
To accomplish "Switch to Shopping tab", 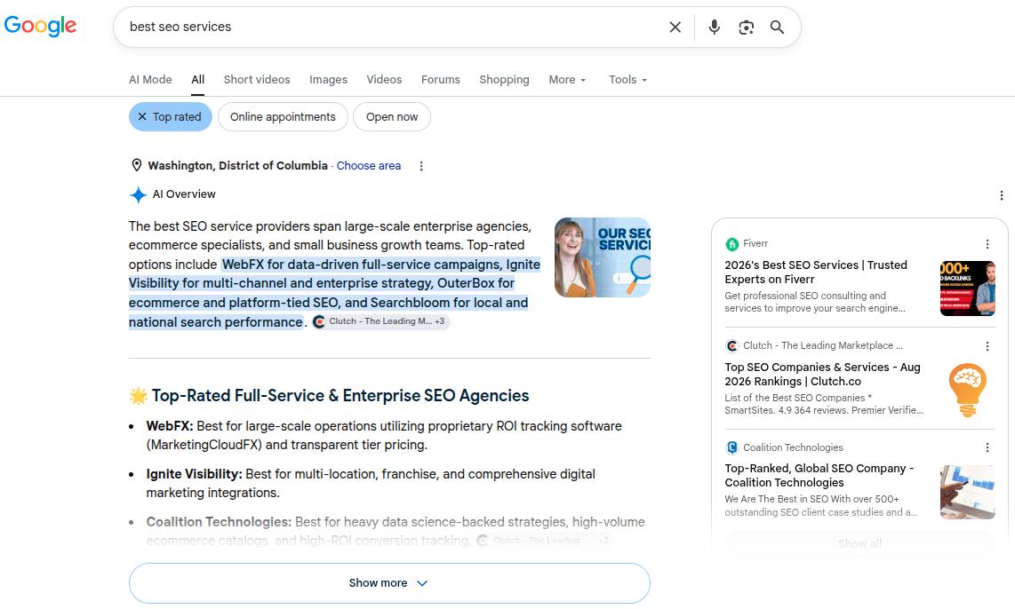I will point(504,80).
